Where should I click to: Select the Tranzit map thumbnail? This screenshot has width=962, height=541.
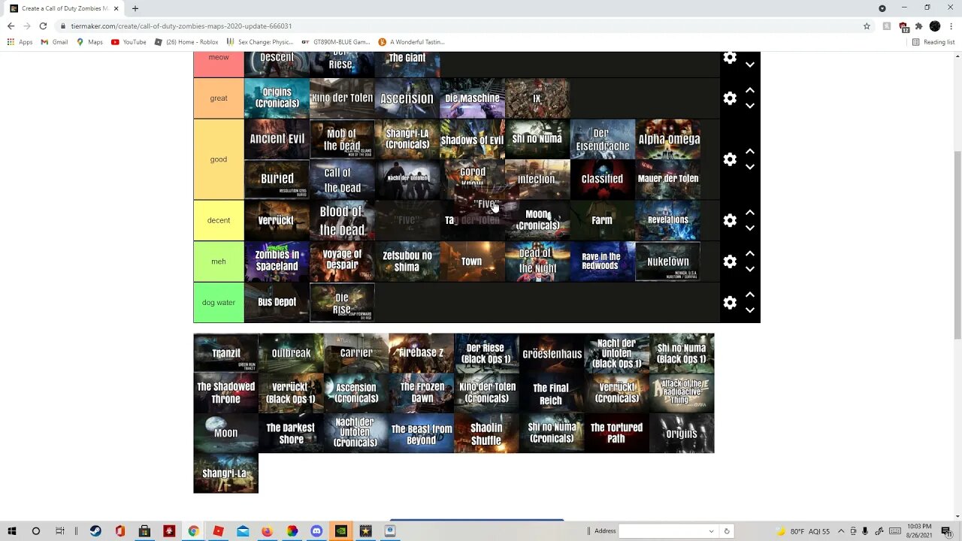click(226, 353)
